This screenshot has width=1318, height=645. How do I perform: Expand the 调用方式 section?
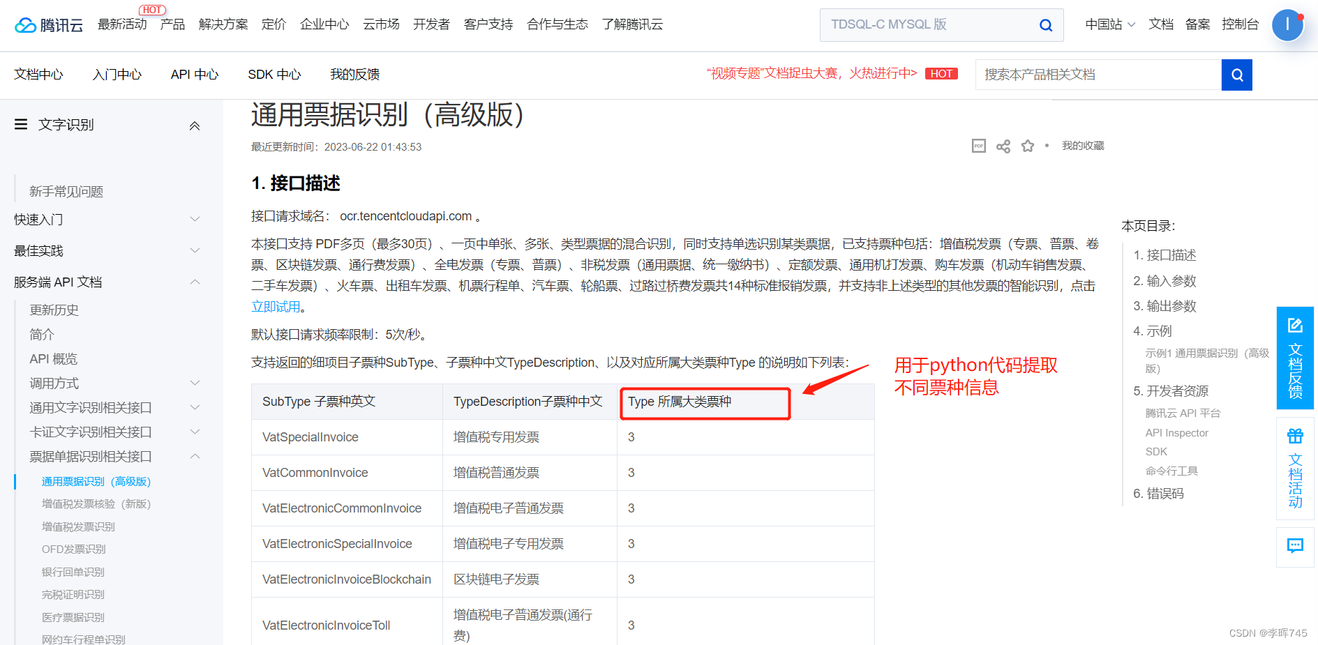[195, 383]
